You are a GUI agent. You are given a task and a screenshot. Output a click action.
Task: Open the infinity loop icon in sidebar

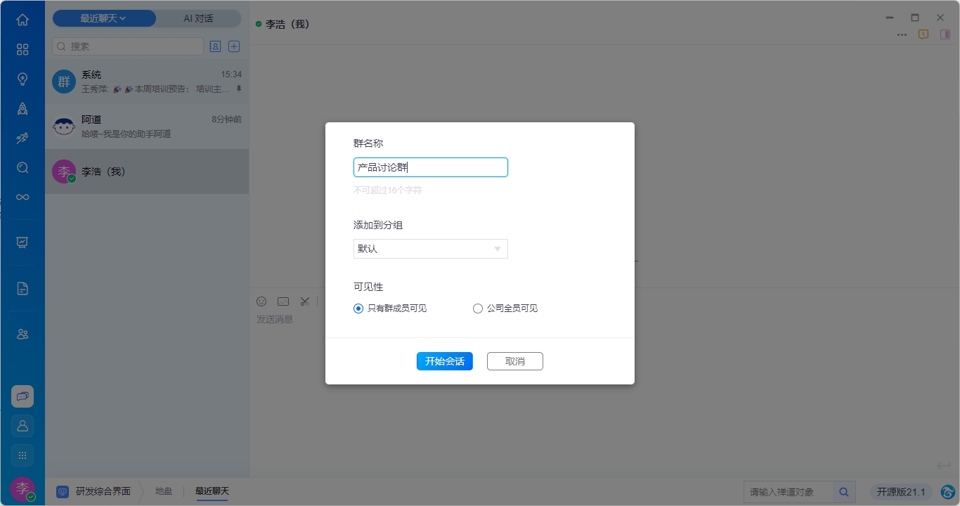[x=22, y=197]
